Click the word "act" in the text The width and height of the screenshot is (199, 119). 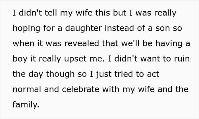(153, 74)
